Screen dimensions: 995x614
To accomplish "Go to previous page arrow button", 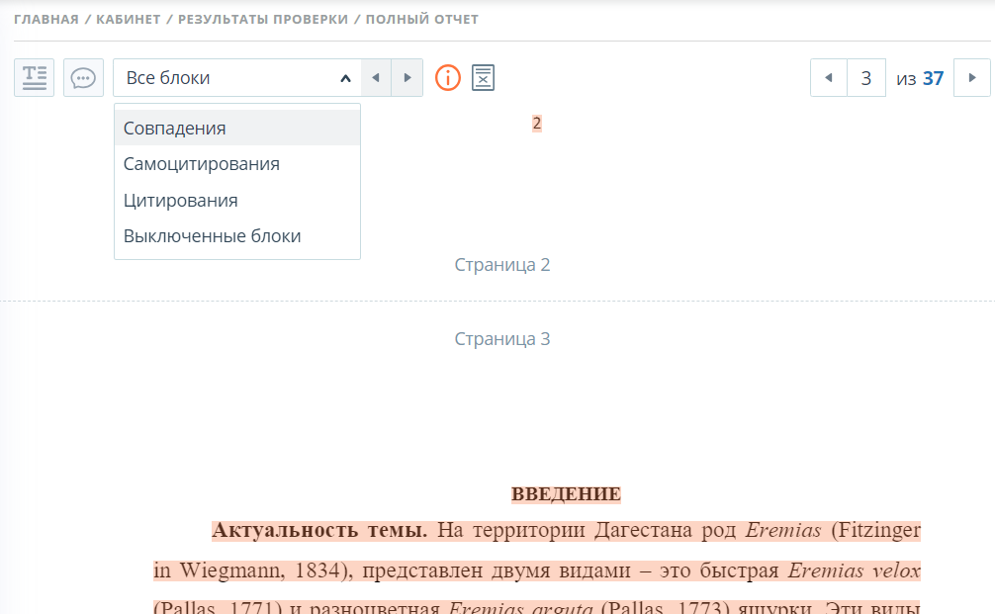I will (x=828, y=77).
